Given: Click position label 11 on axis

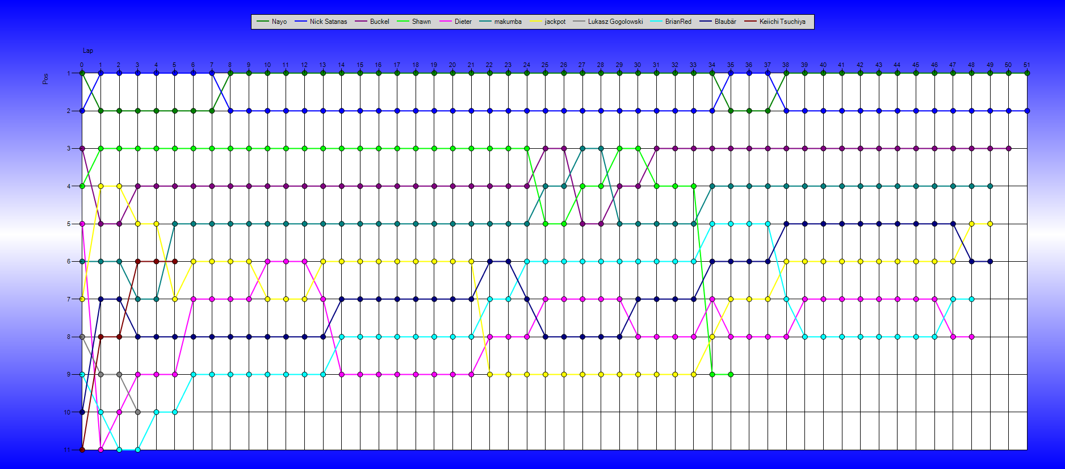Looking at the screenshot, I should pos(67,450).
